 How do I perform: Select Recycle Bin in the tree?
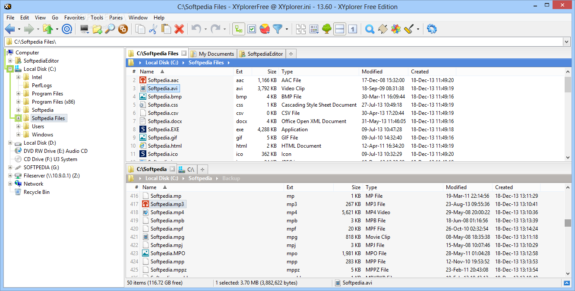coord(36,192)
